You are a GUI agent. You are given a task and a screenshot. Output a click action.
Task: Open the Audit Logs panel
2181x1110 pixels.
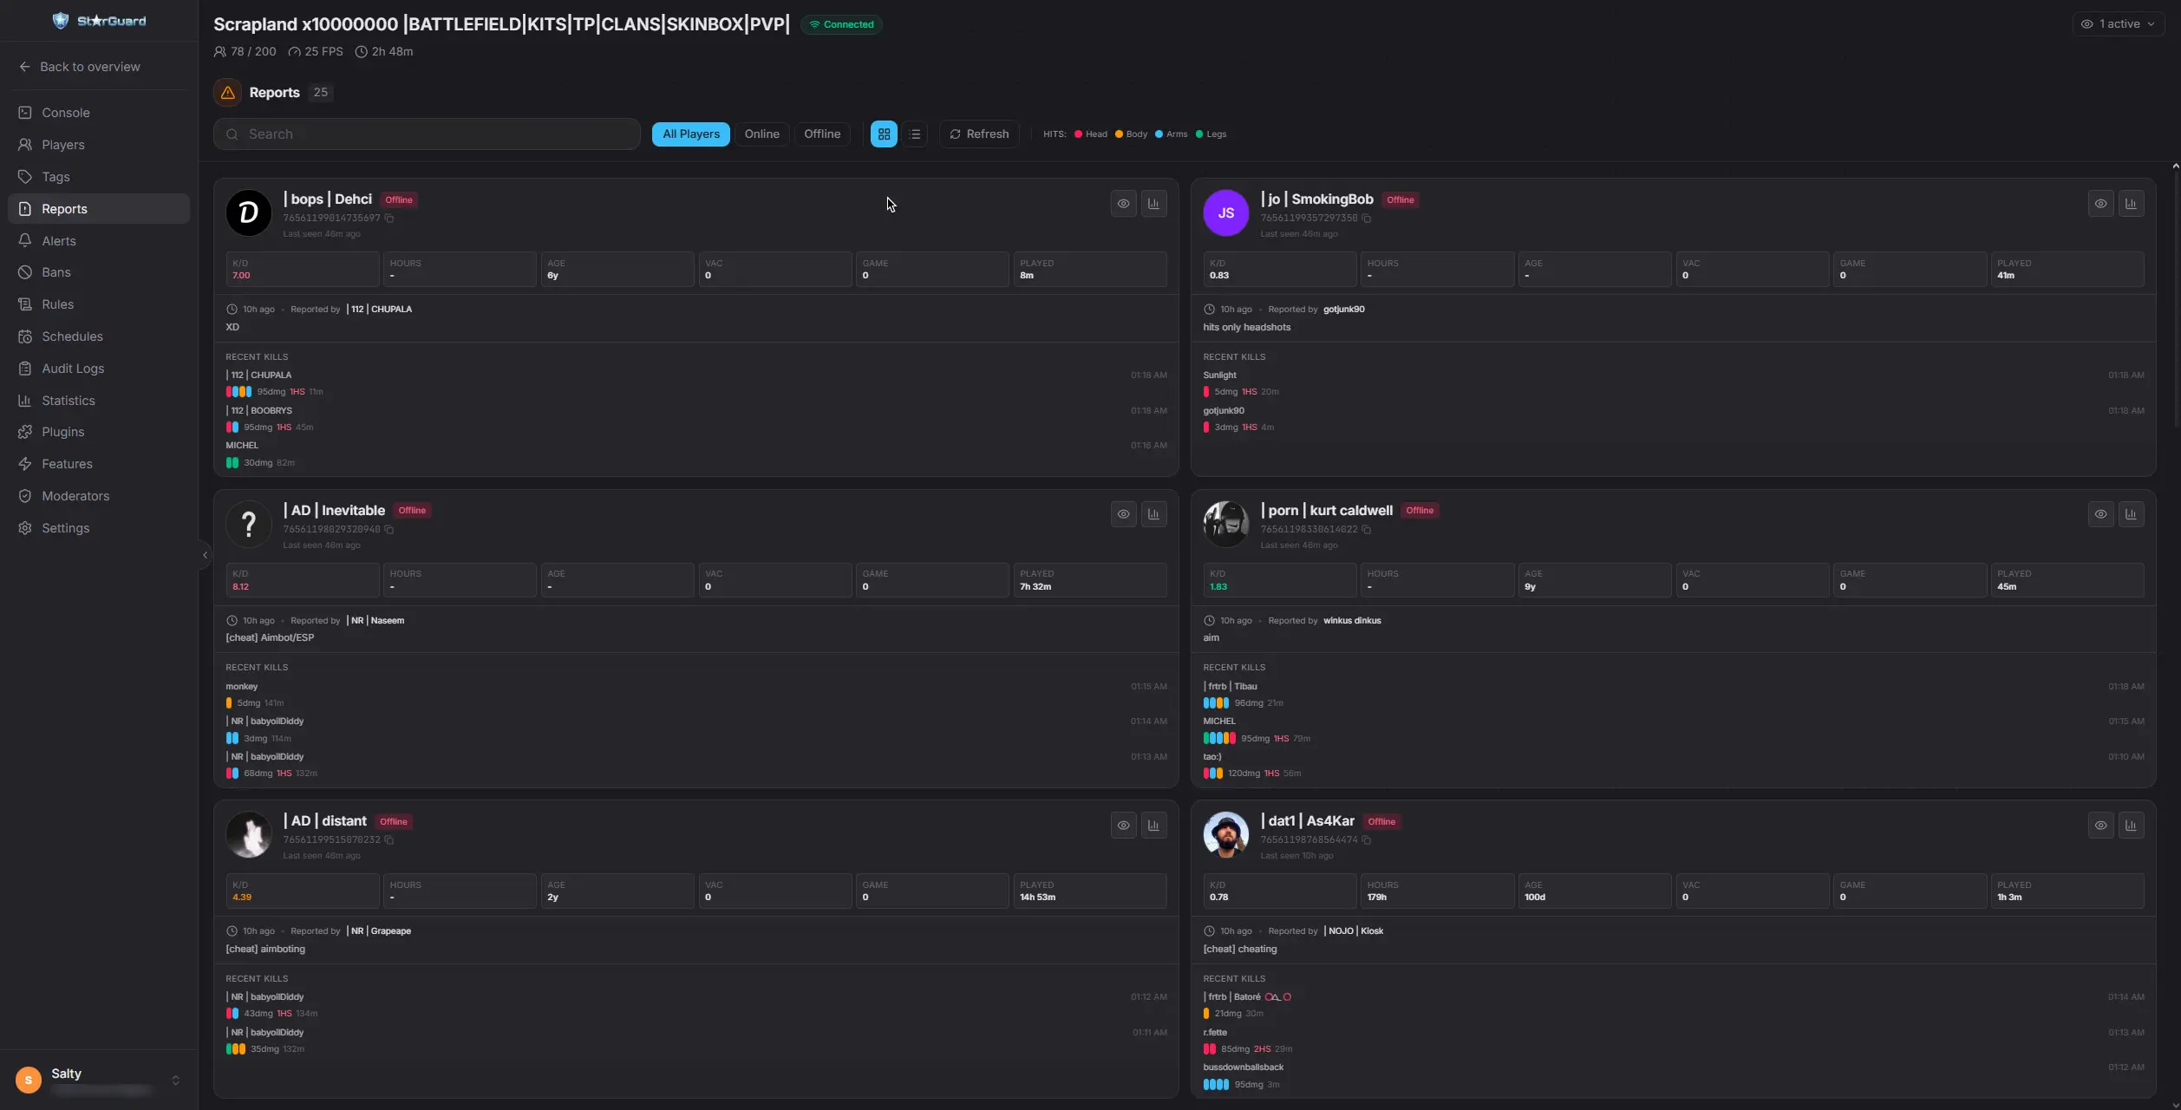click(x=73, y=368)
